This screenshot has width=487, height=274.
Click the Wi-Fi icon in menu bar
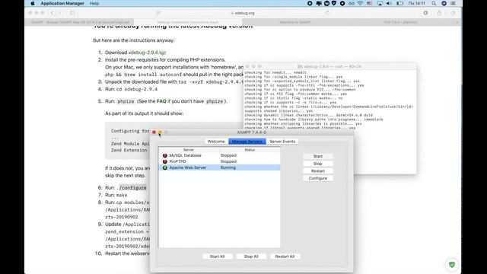pos(360,3)
